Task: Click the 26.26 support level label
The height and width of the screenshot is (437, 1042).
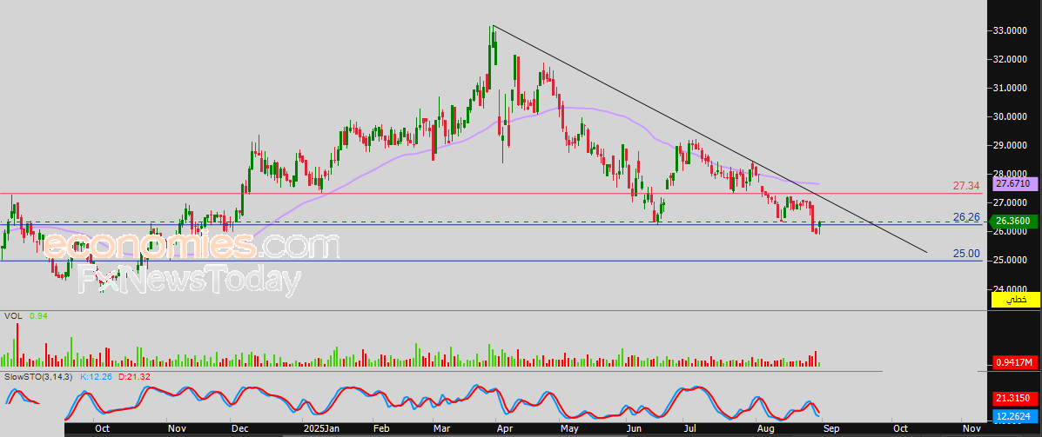Action: tap(966, 217)
